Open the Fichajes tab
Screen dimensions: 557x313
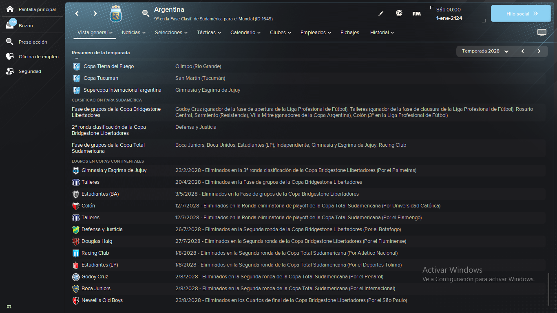click(350, 33)
